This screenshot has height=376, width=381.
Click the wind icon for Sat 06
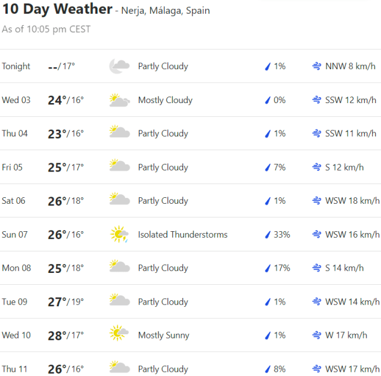(317, 201)
